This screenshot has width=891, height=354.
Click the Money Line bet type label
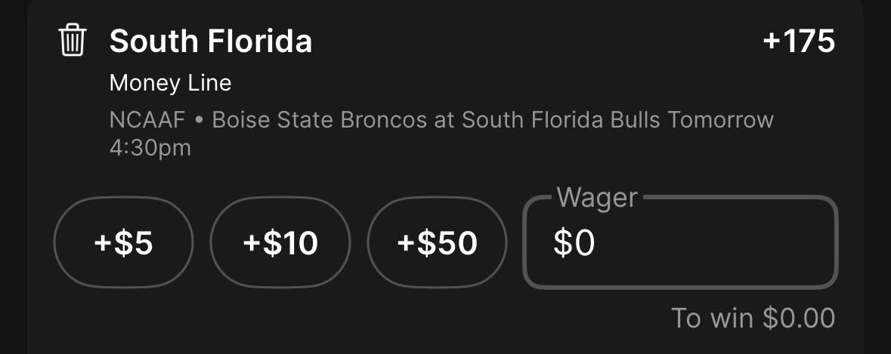(171, 83)
